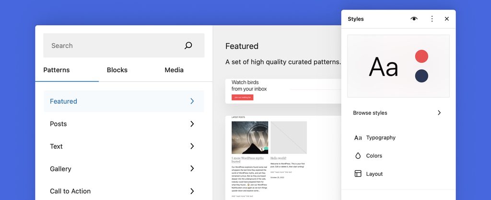Click the Typography Aa icon
Viewport: 491px width, 200px height.
coord(358,138)
